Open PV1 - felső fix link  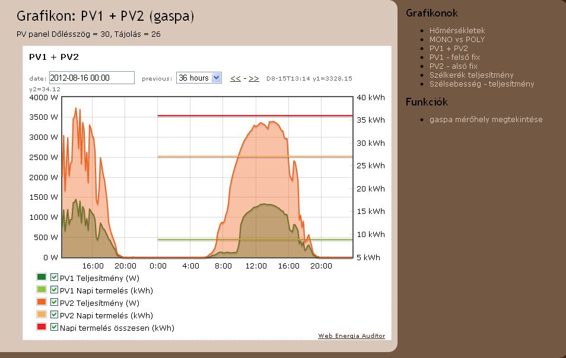pyautogui.click(x=454, y=57)
